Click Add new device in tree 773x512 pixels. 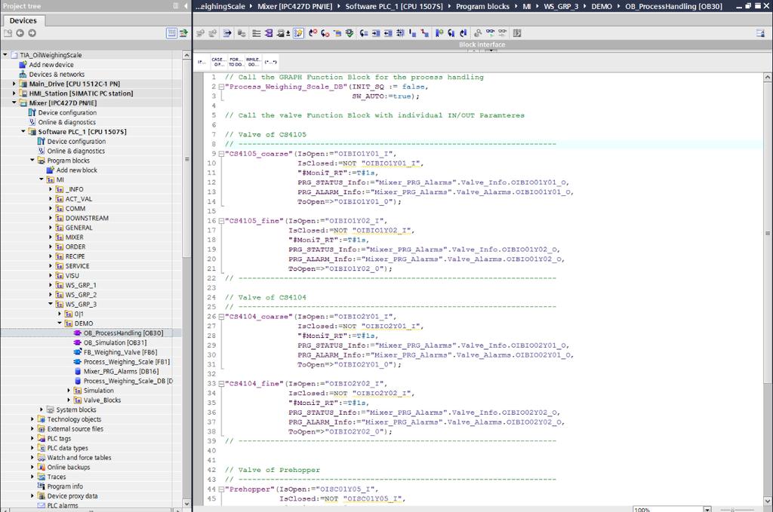pyautogui.click(x=51, y=65)
